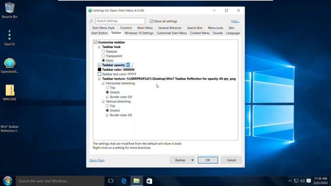331x186 pixels.
Task: Open the network tray icon
Action: [296, 181]
